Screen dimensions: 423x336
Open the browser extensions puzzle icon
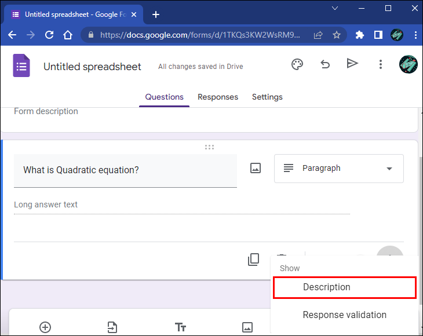coord(360,35)
